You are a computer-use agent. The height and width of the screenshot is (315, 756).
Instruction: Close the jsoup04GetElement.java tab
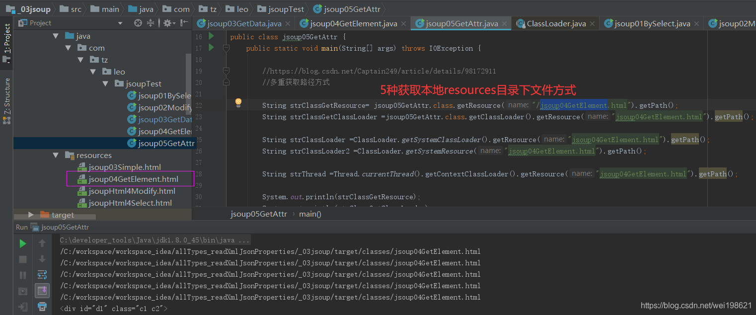click(404, 24)
